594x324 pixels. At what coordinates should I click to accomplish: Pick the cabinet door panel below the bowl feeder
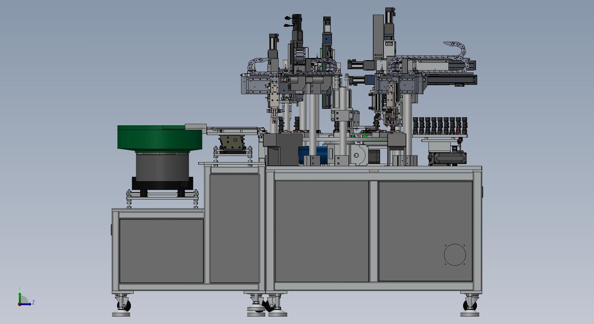pos(161,251)
